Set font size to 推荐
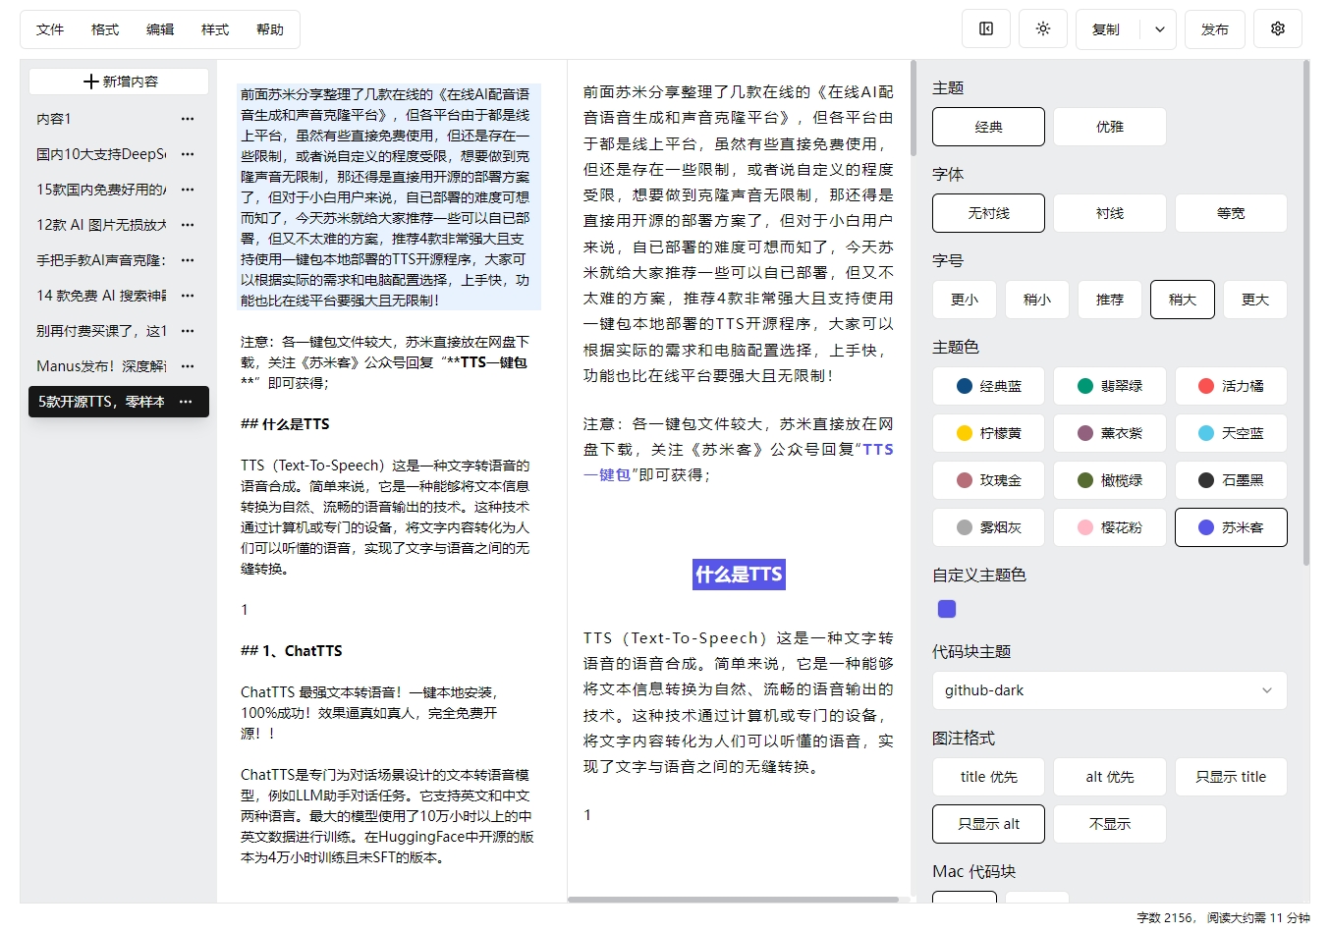This screenshot has height=933, width=1330. point(1110,300)
